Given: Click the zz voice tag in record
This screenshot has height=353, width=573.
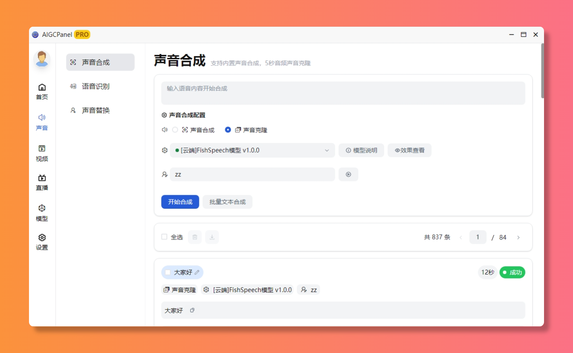Looking at the screenshot, I should [x=309, y=290].
